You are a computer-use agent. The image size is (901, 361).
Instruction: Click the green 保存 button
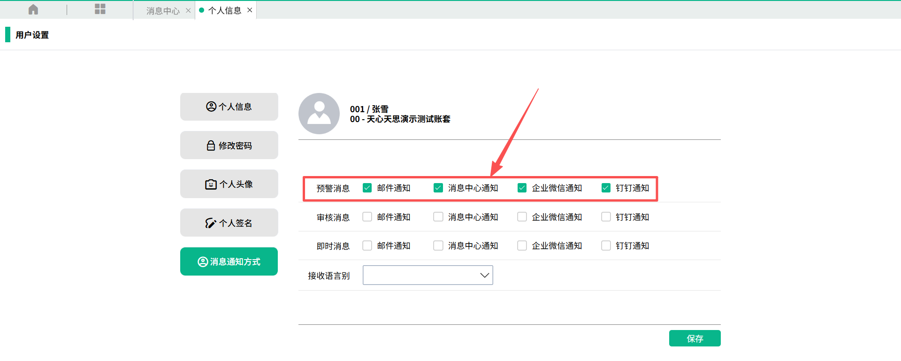[695, 338]
